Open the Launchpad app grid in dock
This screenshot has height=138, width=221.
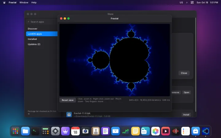click(x=15, y=131)
